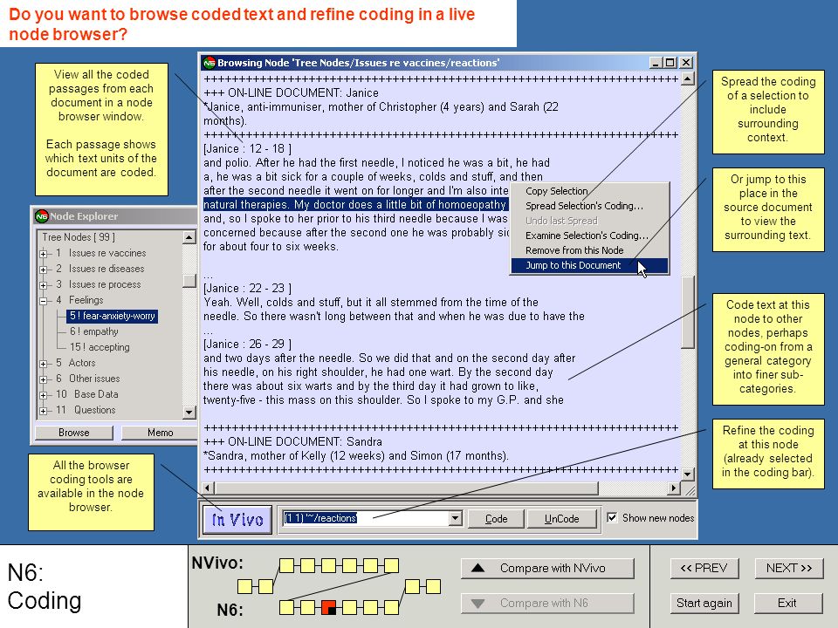Click the red N6 progress square
Screen dimensions: 838x628
click(329, 607)
